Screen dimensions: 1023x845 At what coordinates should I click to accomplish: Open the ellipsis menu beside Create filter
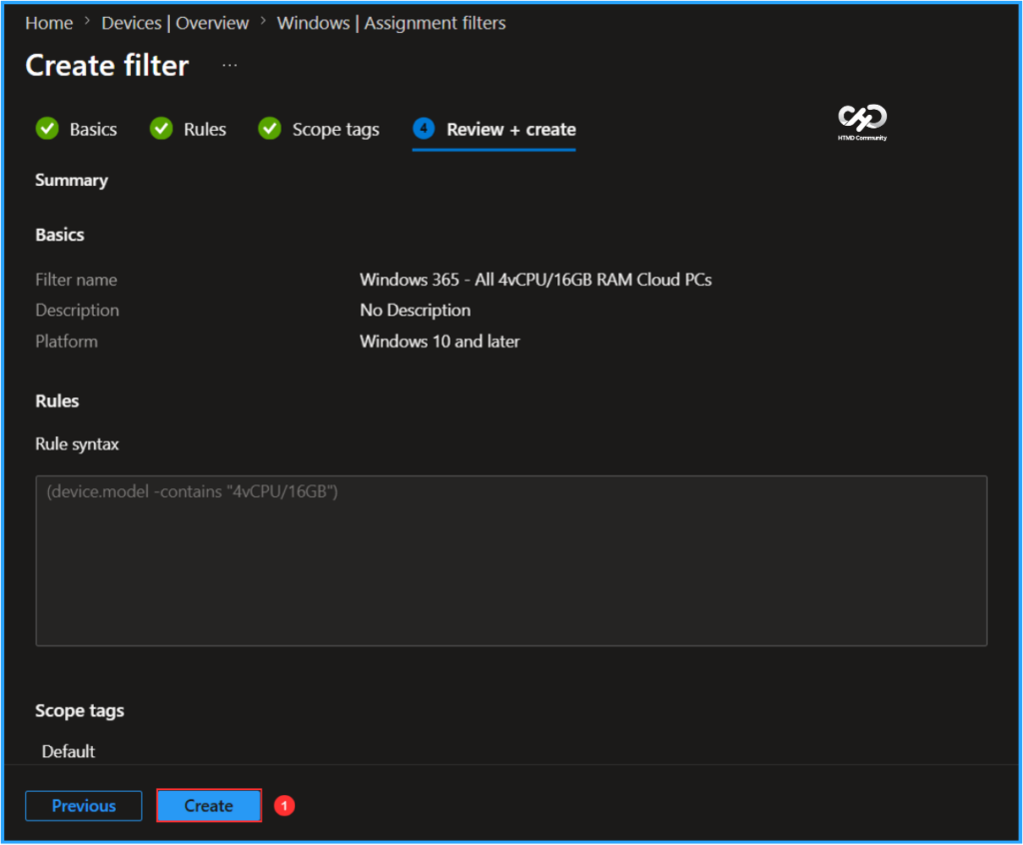pyautogui.click(x=230, y=65)
